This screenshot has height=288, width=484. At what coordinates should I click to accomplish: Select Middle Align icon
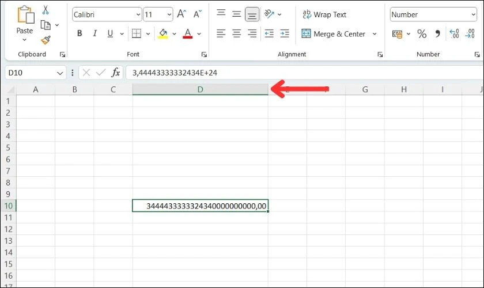point(236,14)
